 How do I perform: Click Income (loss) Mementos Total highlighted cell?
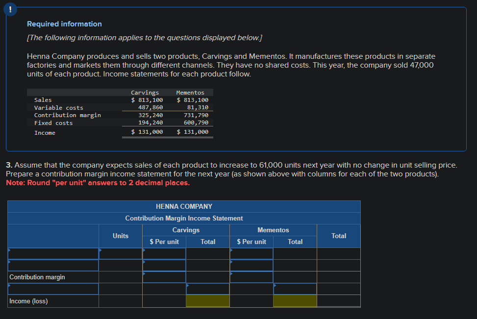(x=295, y=301)
